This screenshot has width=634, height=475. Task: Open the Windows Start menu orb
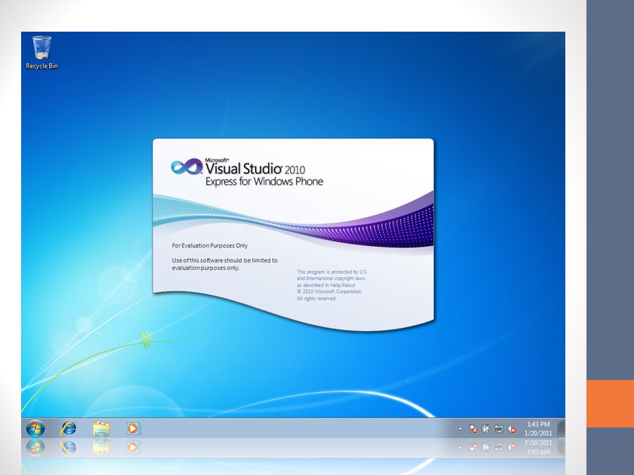click(36, 428)
